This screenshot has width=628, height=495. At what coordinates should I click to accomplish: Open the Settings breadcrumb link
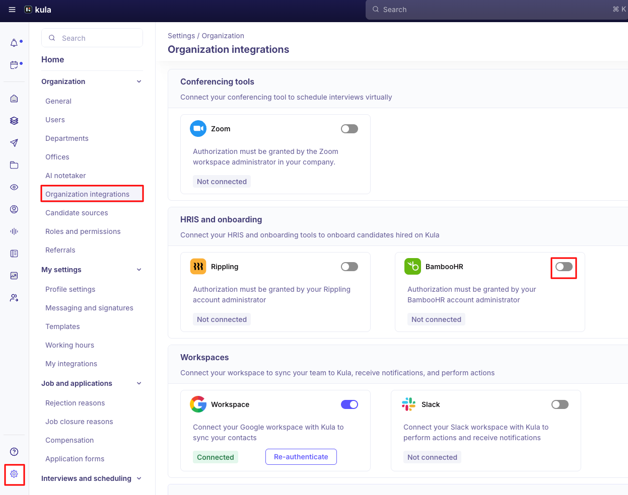(181, 36)
